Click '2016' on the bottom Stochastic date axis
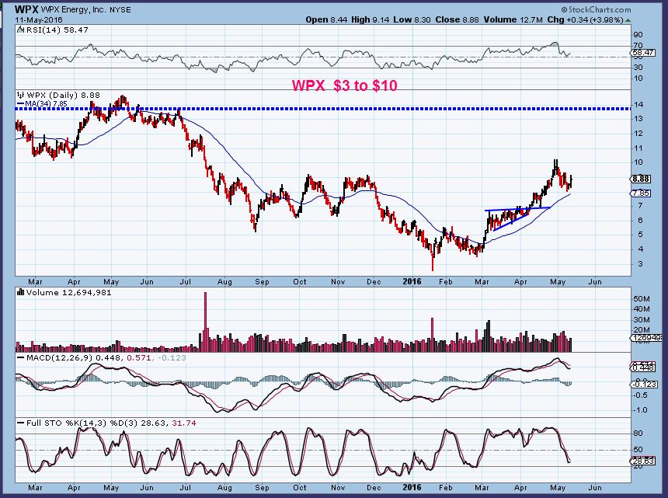The height and width of the screenshot is (498, 668). tap(412, 487)
